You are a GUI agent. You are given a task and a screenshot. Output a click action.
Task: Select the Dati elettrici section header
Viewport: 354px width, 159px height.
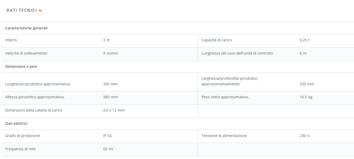16,123
